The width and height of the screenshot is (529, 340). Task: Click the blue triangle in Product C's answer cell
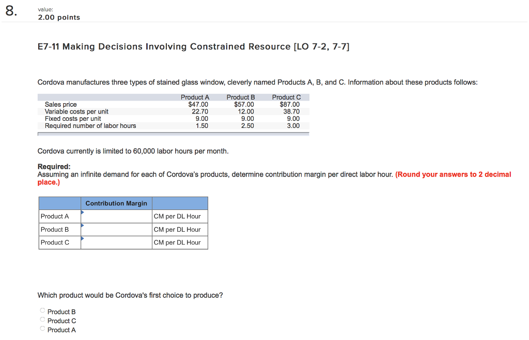pyautogui.click(x=83, y=239)
